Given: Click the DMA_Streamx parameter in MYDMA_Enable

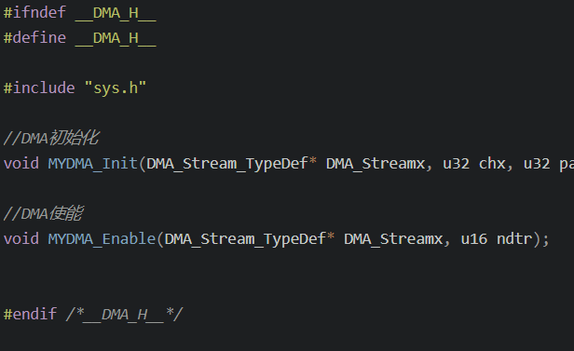Looking at the screenshot, I should click(x=393, y=239).
